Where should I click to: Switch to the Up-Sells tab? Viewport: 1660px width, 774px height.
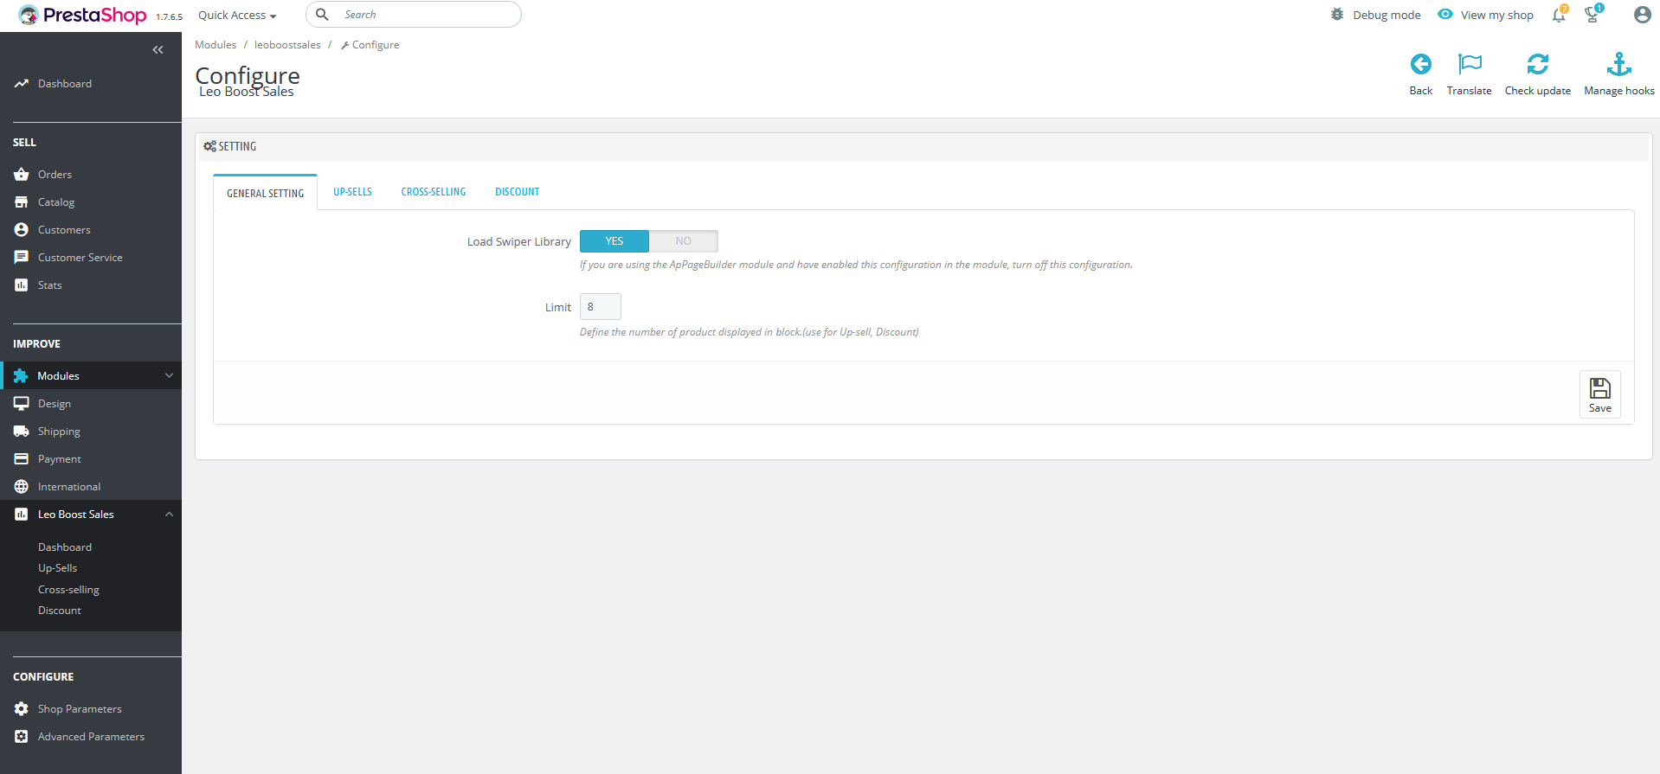(352, 192)
